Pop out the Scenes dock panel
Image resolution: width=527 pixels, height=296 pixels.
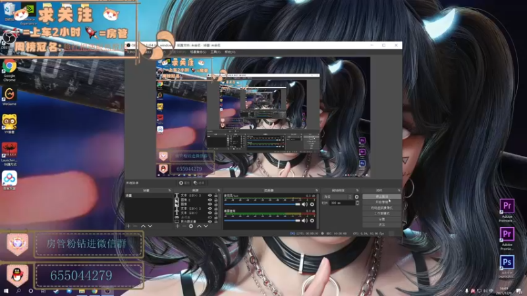169,190
